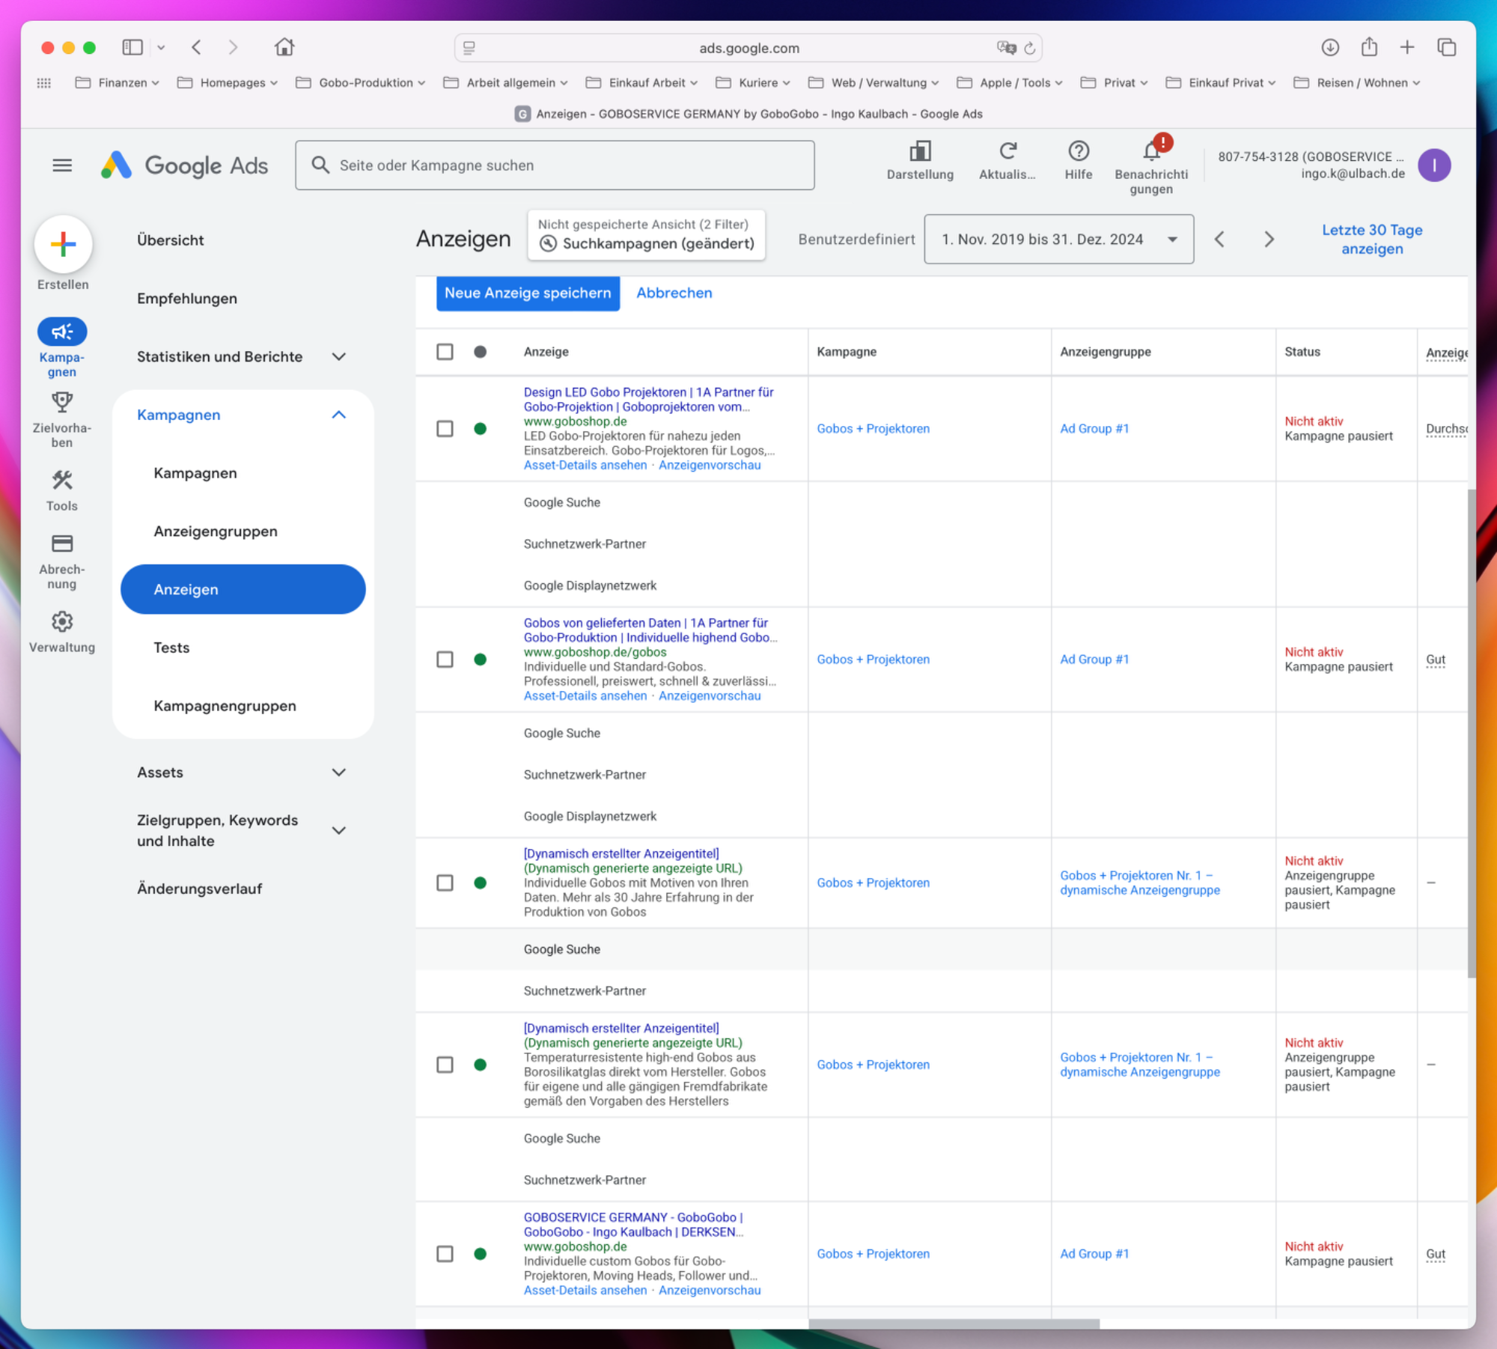Image resolution: width=1497 pixels, height=1349 pixels.
Task: Toggle the select-all checkbox in table header
Action: [445, 352]
